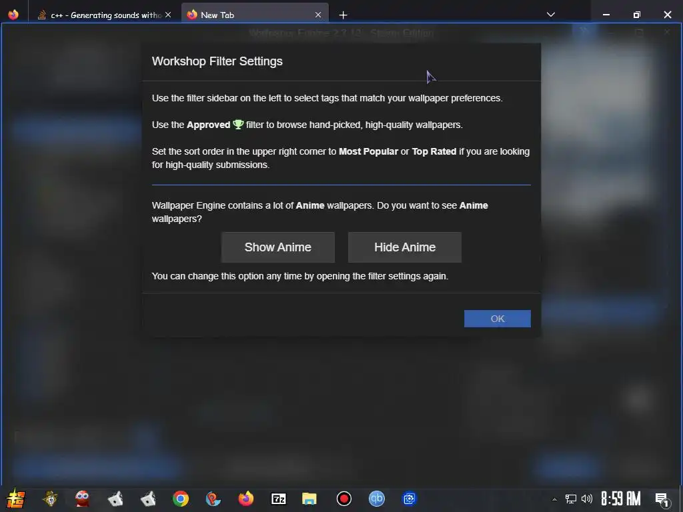Click the Hide Anime button
This screenshot has height=512, width=683.
point(405,247)
